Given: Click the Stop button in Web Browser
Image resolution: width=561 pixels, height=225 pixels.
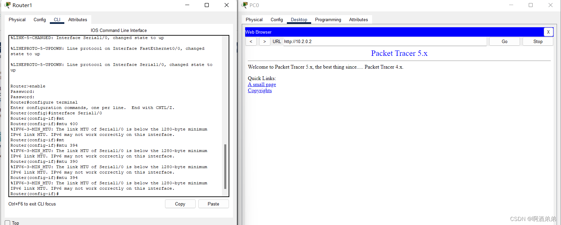Looking at the screenshot, I should pos(538,41).
